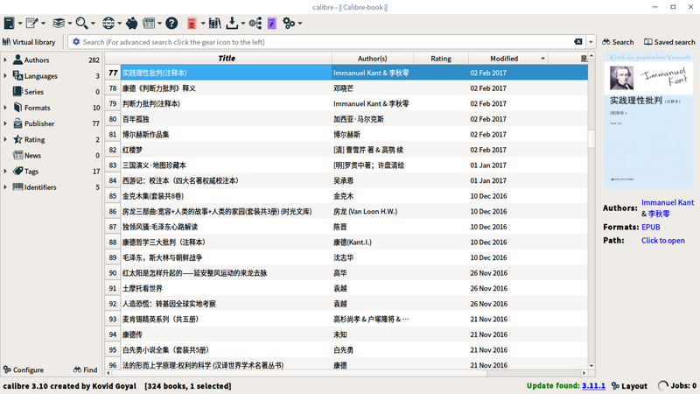Open Fetch news from toolbar

pyautogui.click(x=149, y=22)
